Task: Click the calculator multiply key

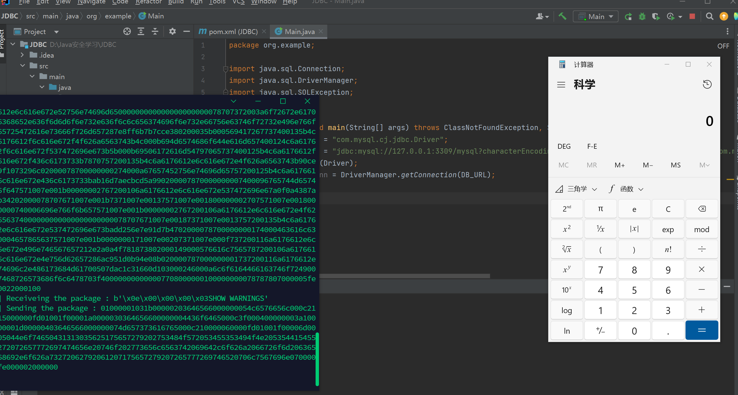Action: tap(702, 270)
